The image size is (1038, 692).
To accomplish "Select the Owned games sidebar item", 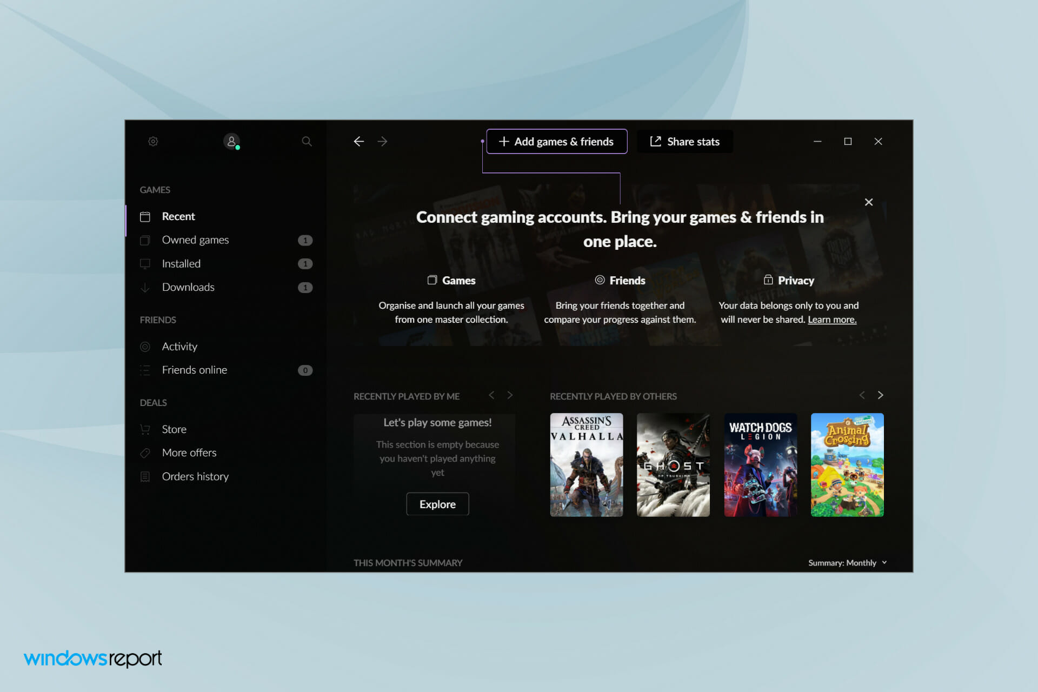I will pyautogui.click(x=195, y=239).
